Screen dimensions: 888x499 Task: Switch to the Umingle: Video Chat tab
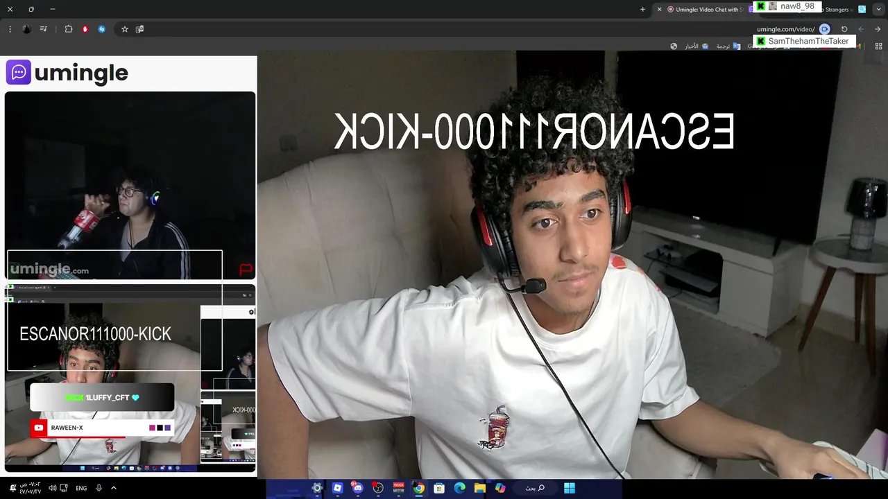tap(705, 9)
